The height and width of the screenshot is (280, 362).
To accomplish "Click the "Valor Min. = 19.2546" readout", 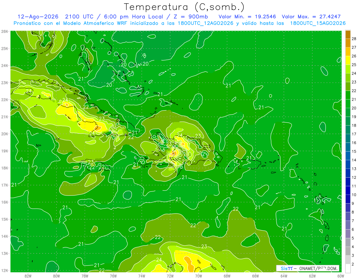I will (247, 17).
